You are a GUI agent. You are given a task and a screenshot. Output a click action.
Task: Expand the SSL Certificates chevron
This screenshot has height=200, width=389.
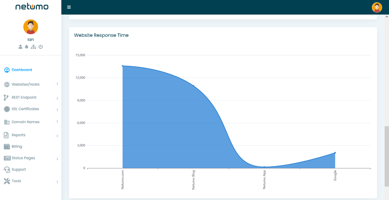57,110
